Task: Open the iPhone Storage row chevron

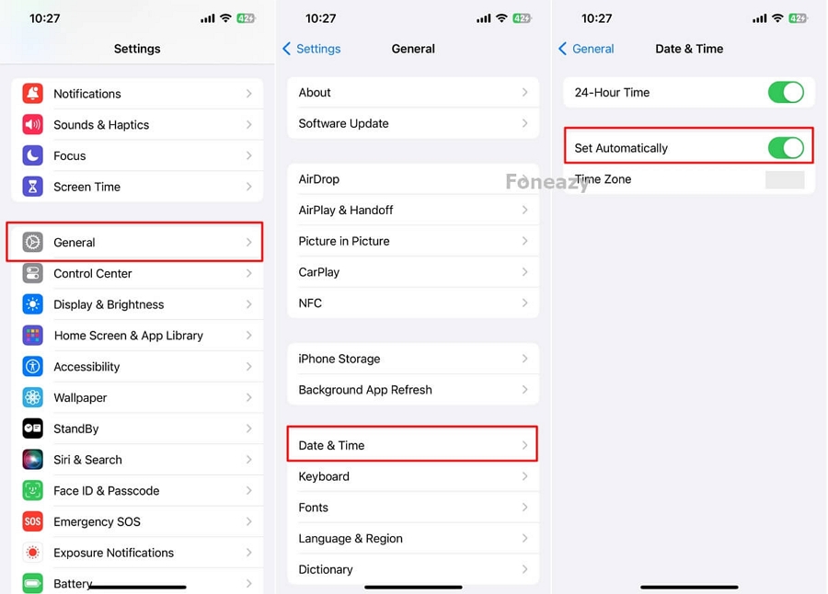Action: coord(525,359)
